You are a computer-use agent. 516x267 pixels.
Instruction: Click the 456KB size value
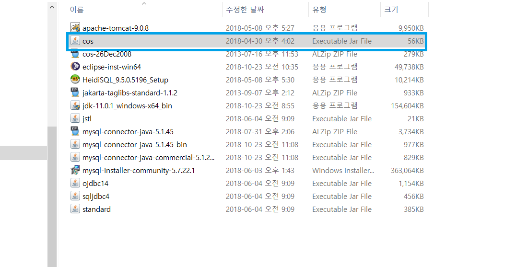tap(414, 197)
